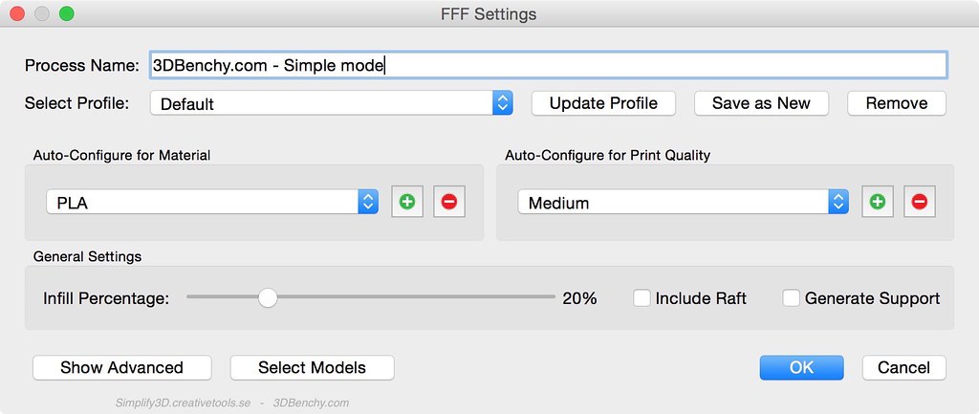Expand the Medium print quality dropdown
Image resolution: width=979 pixels, height=414 pixels.
683,202
